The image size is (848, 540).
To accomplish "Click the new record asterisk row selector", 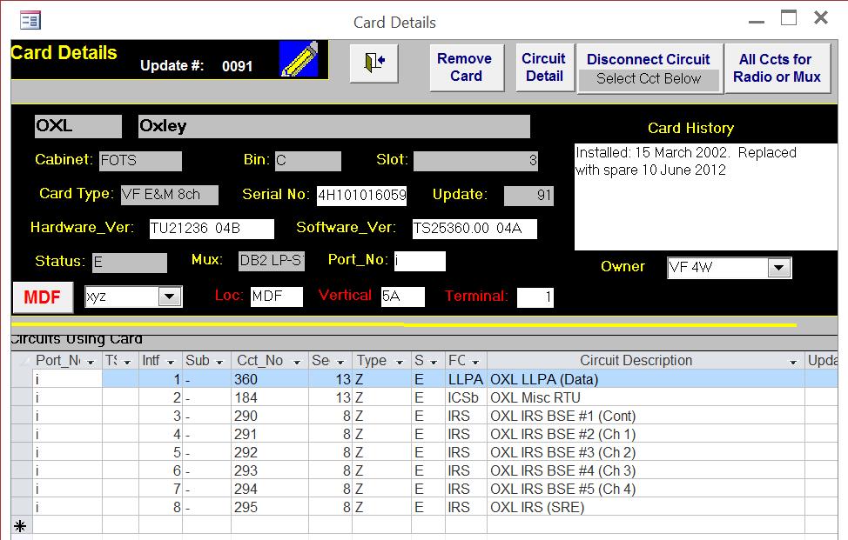I will [x=20, y=525].
